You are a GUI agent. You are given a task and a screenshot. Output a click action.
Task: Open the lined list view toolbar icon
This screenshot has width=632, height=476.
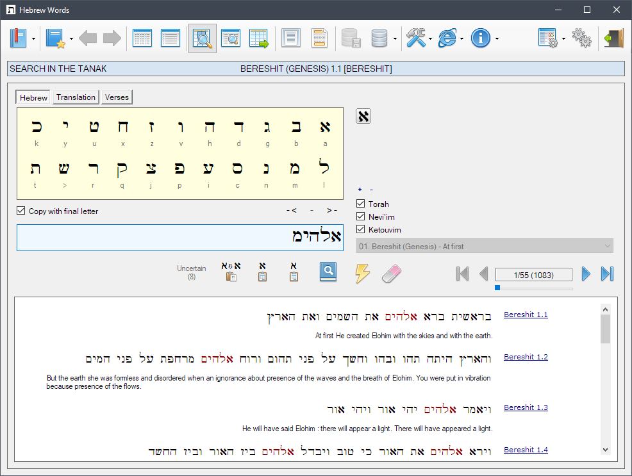point(170,38)
